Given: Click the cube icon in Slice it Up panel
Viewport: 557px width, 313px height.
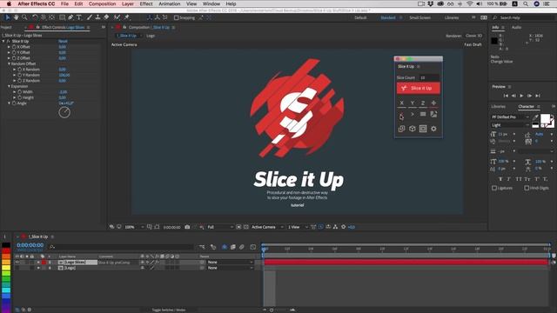Looking at the screenshot, I should click(412, 129).
